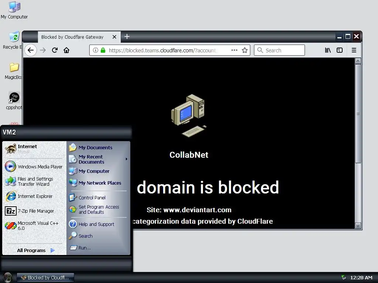Select Blocked by Cloudfl... taskbar button
This screenshot has height=283, width=378.
tap(45, 277)
